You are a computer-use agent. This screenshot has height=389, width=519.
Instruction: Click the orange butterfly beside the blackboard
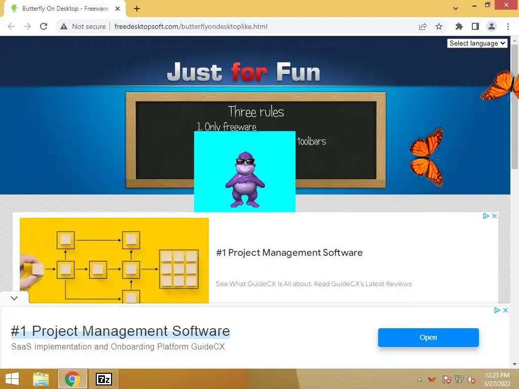coord(426,158)
